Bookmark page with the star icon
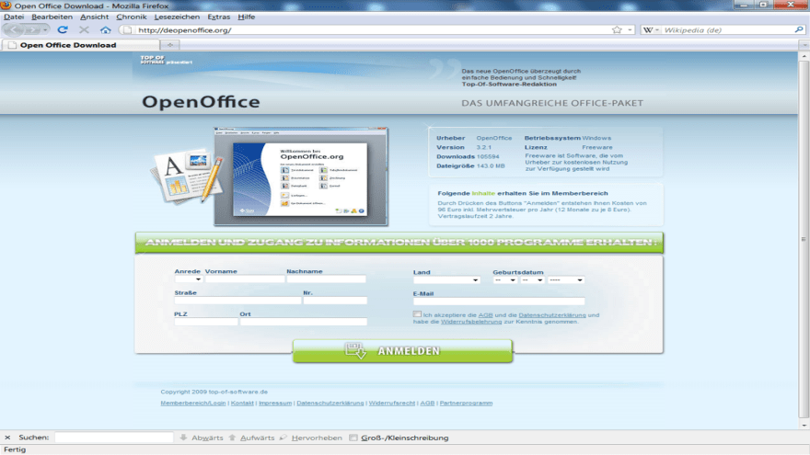810x455 pixels. coord(617,30)
